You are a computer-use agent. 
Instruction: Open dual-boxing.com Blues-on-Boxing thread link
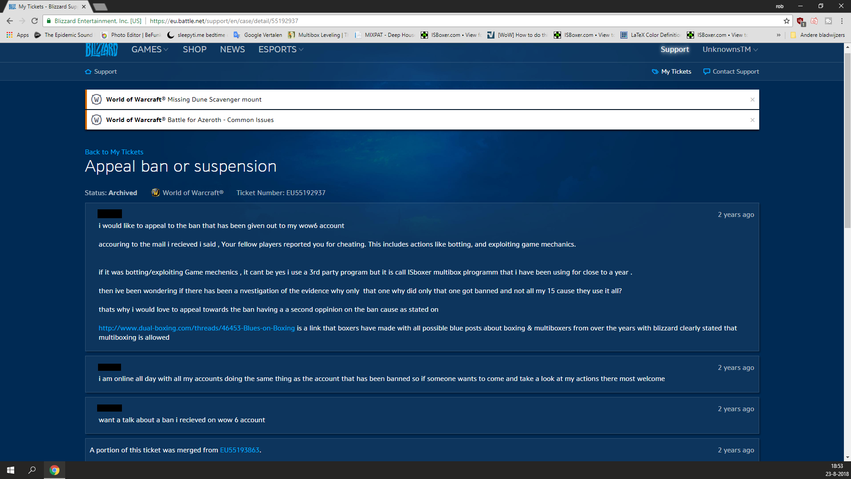point(196,328)
